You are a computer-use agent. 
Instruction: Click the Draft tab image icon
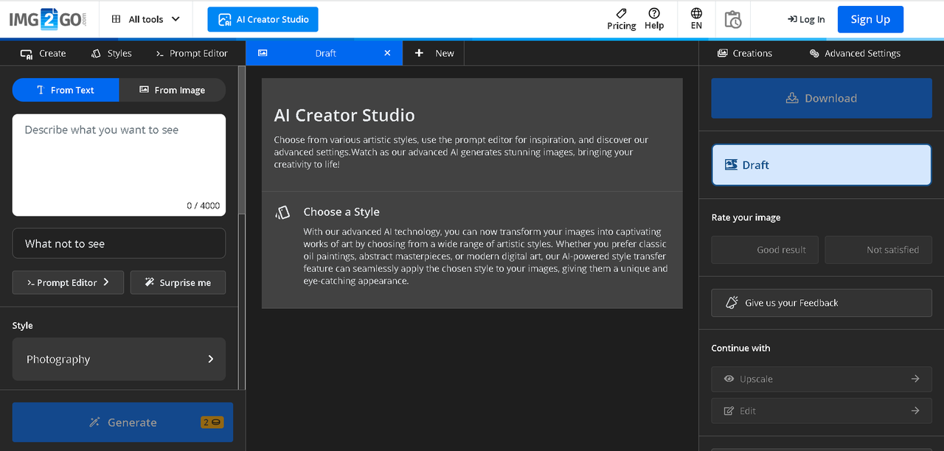click(x=263, y=53)
